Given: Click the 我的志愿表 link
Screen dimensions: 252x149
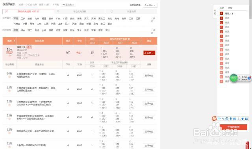Looking at the screenshot, I should tap(135, 5).
